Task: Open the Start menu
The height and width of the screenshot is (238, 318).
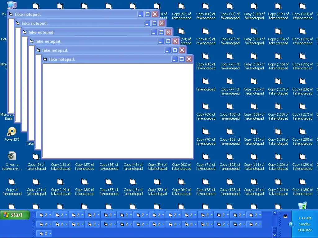Action: (x=15, y=215)
